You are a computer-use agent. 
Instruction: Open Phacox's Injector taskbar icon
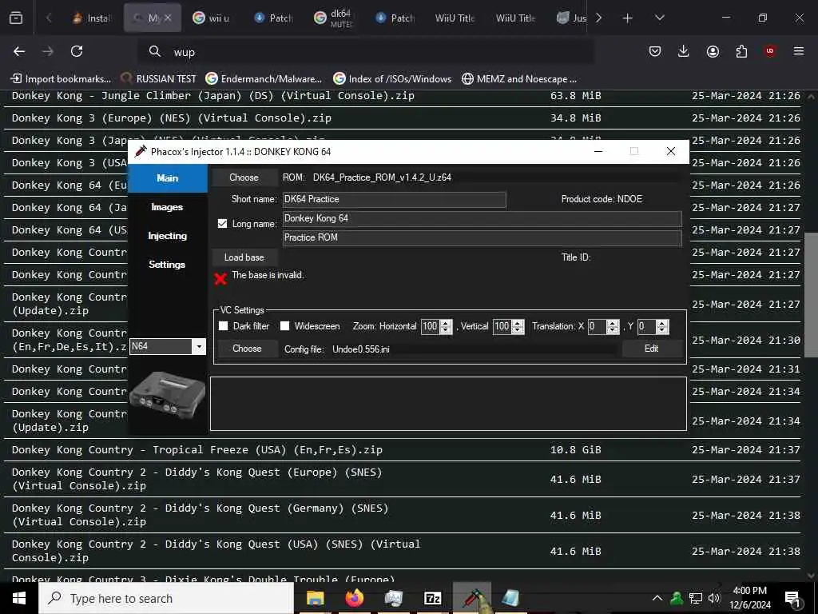coord(472,598)
